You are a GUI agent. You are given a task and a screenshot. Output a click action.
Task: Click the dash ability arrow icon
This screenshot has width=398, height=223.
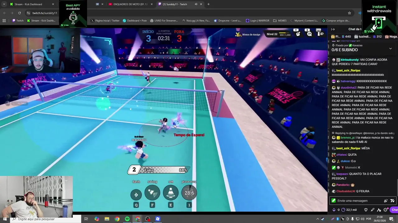[x=136, y=195]
